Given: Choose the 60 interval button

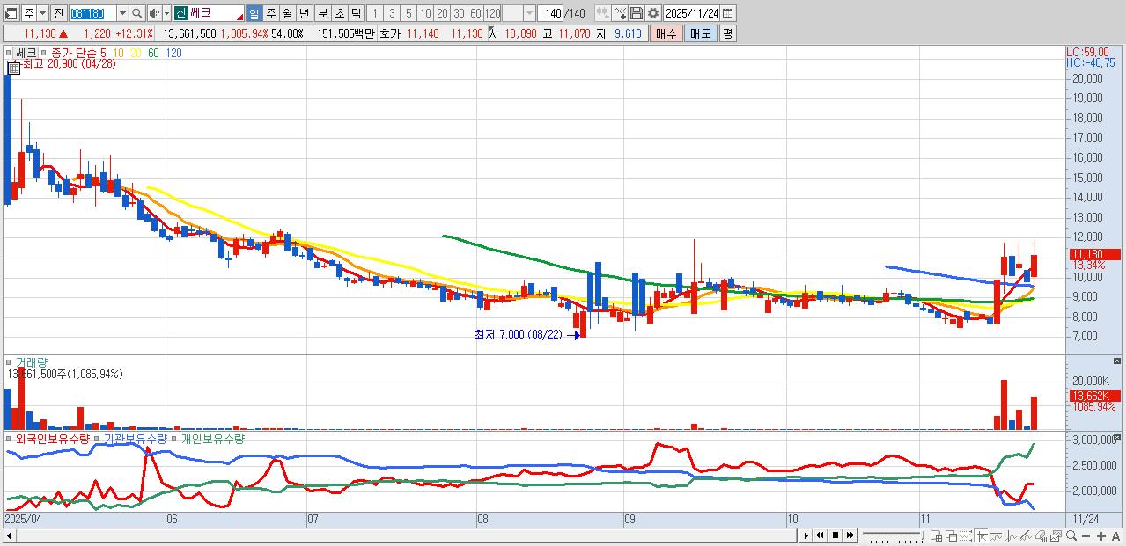Looking at the screenshot, I should [475, 13].
